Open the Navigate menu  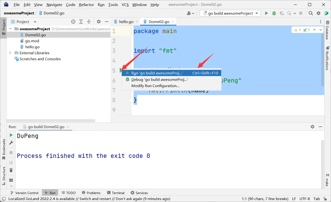[54, 5]
